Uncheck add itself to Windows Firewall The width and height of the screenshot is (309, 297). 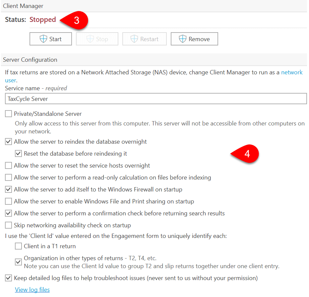tap(8, 189)
